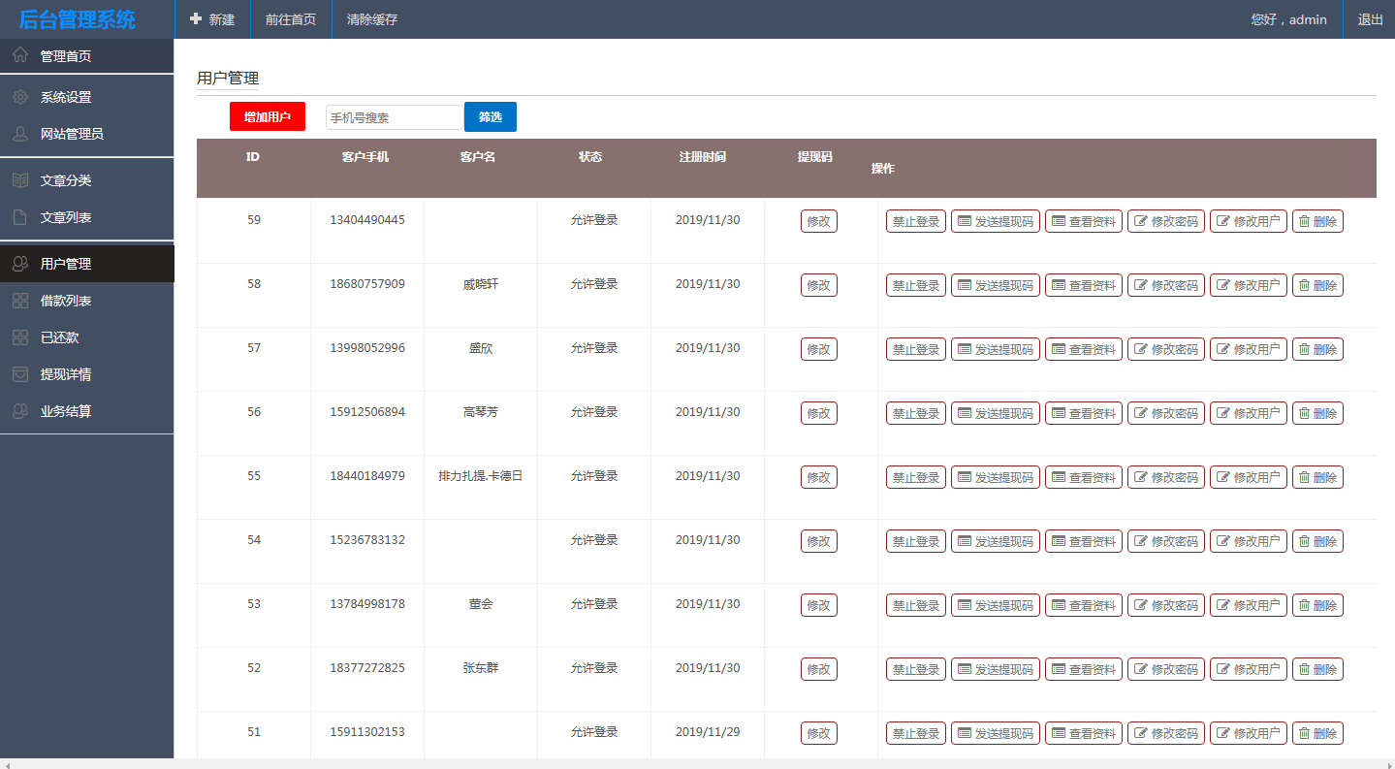Click the 后台管理系统 logo title
The height and width of the screenshot is (769, 1395).
tap(78, 19)
